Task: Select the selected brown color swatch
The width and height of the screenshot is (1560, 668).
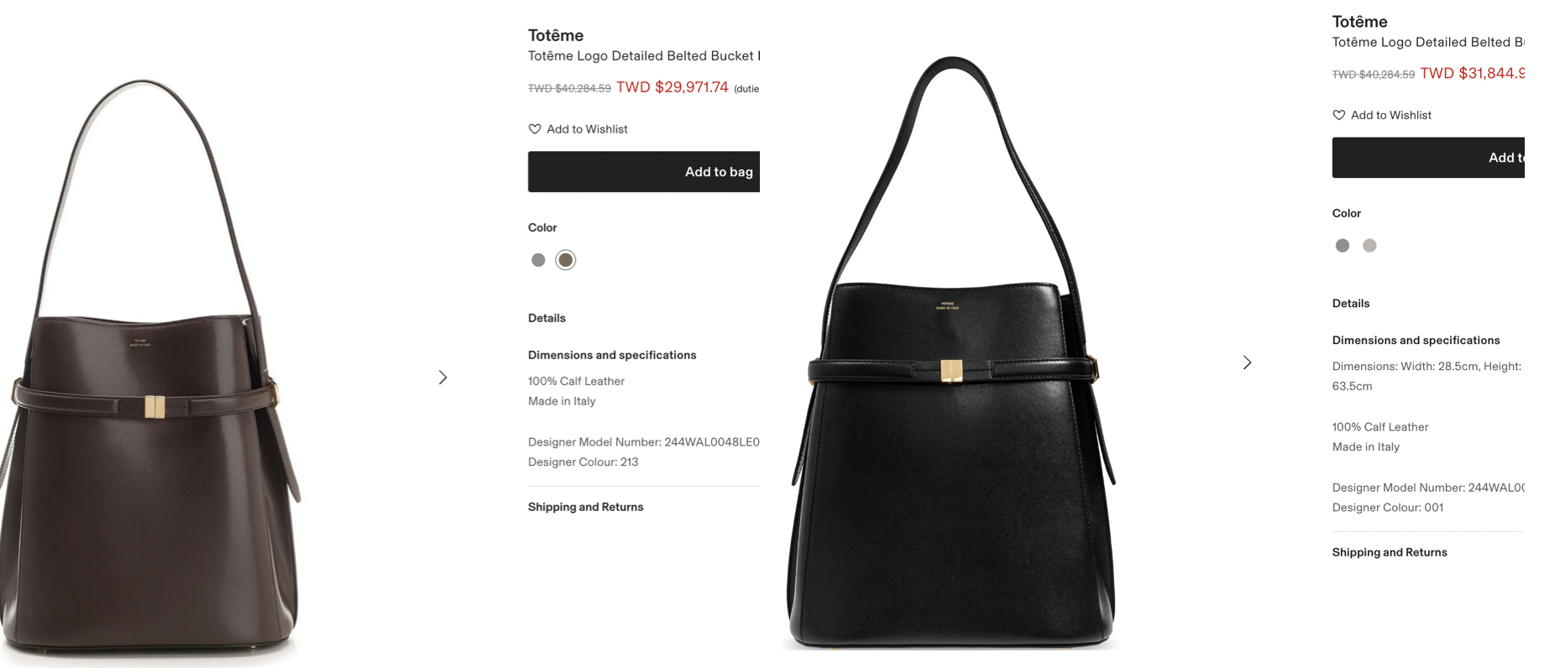Action: [x=566, y=260]
